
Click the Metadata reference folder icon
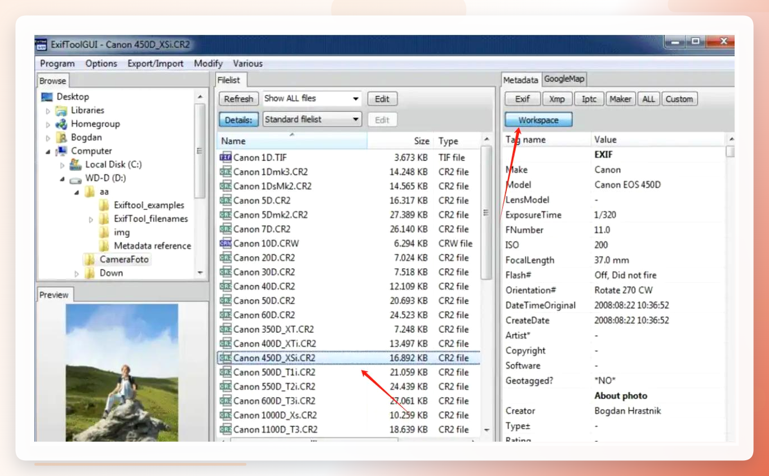104,246
